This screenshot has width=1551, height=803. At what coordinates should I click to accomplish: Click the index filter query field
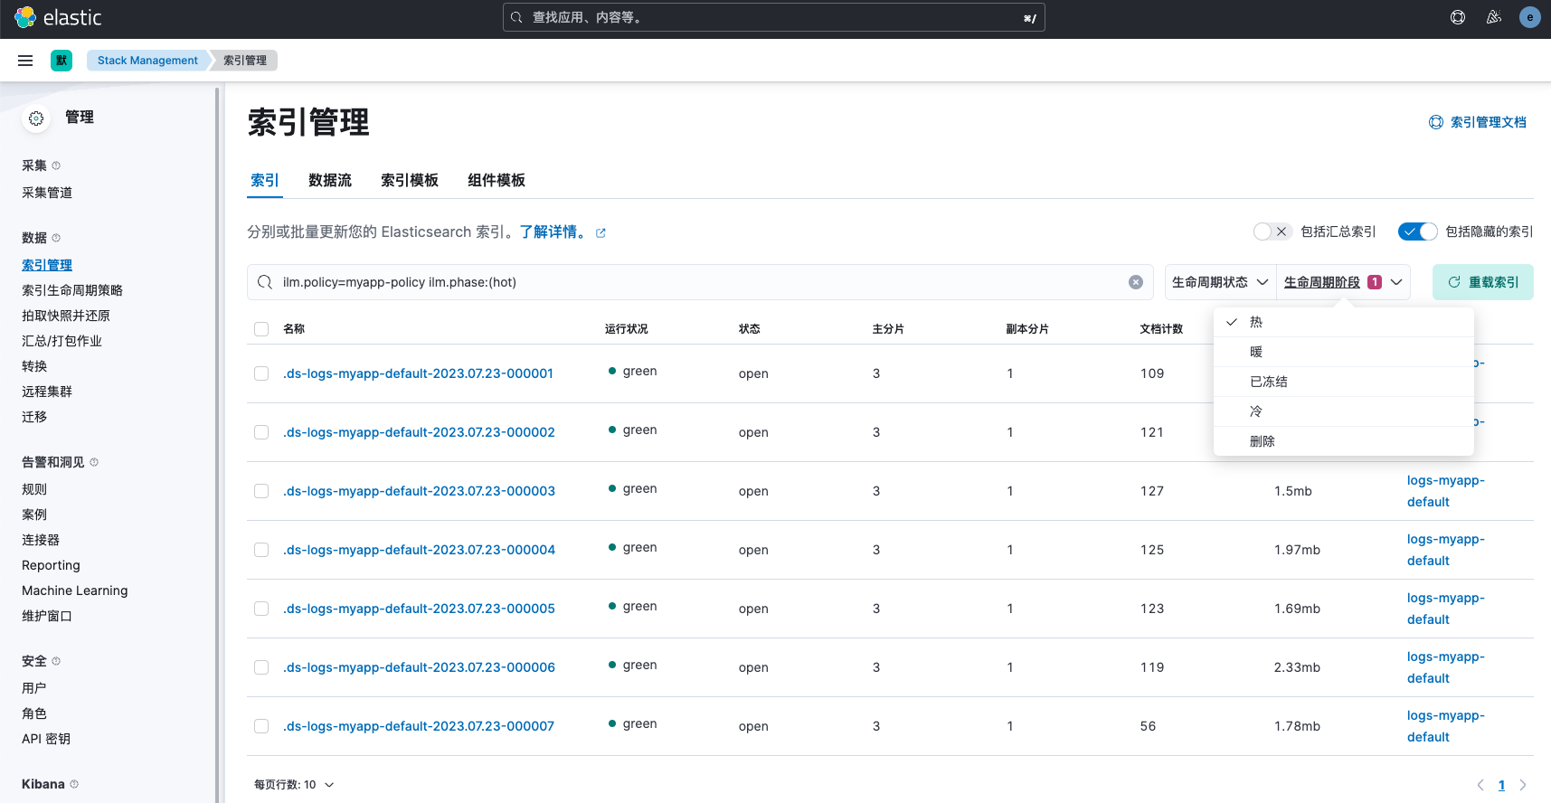[x=700, y=282]
